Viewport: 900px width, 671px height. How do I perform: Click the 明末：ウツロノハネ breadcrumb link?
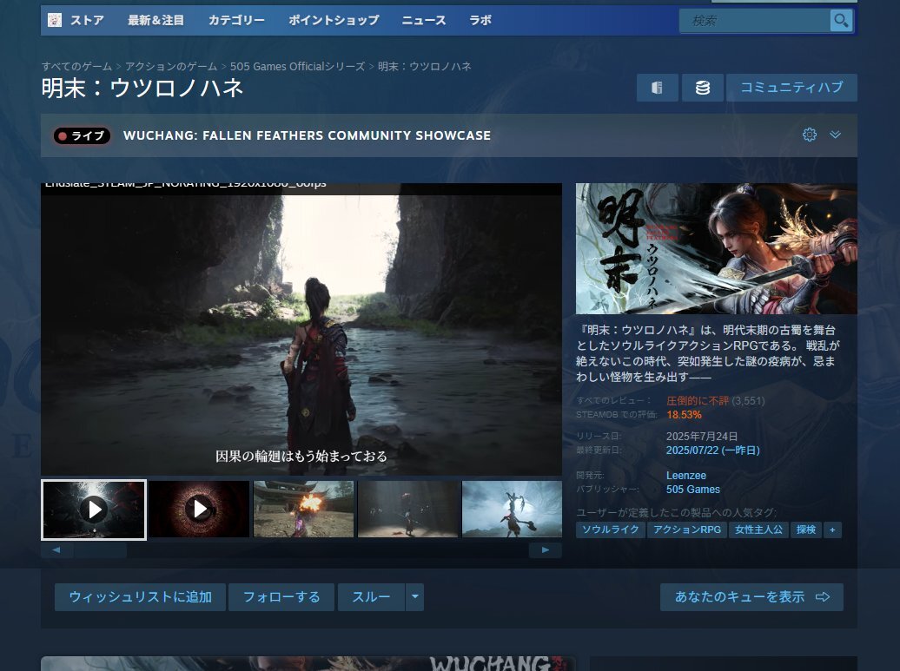coord(425,67)
